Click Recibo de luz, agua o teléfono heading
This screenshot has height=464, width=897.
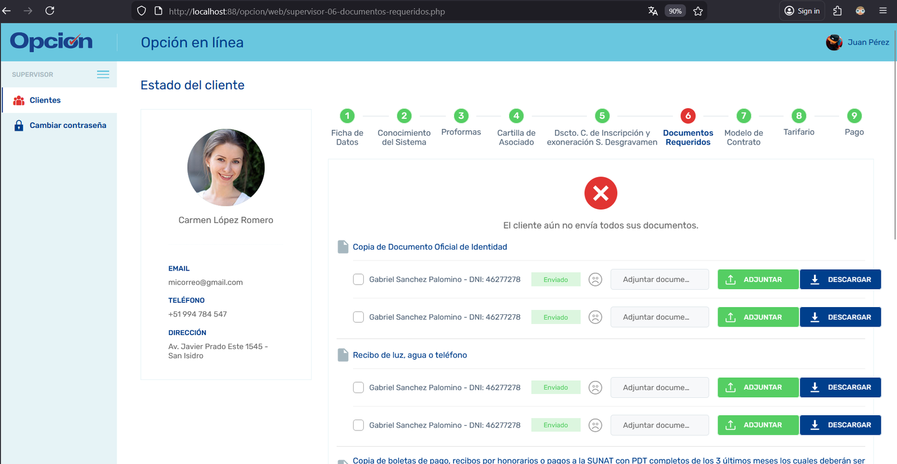tap(410, 355)
